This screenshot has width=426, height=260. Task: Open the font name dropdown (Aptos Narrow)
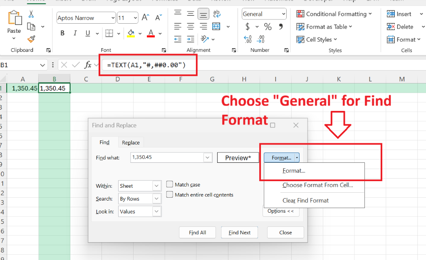tap(113, 18)
